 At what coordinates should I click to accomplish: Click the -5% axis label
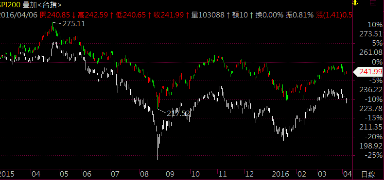pyautogui.click(x=376, y=81)
